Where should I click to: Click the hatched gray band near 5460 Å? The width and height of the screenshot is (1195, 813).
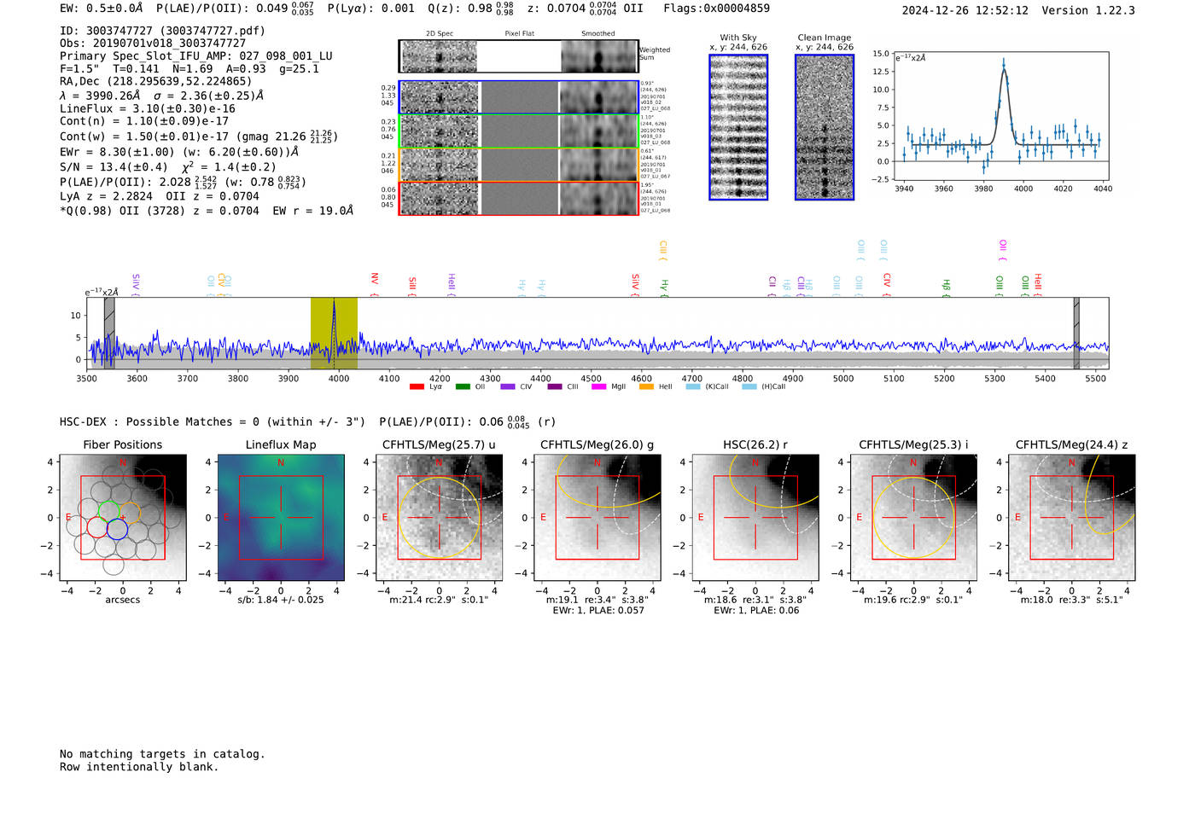(1076, 334)
